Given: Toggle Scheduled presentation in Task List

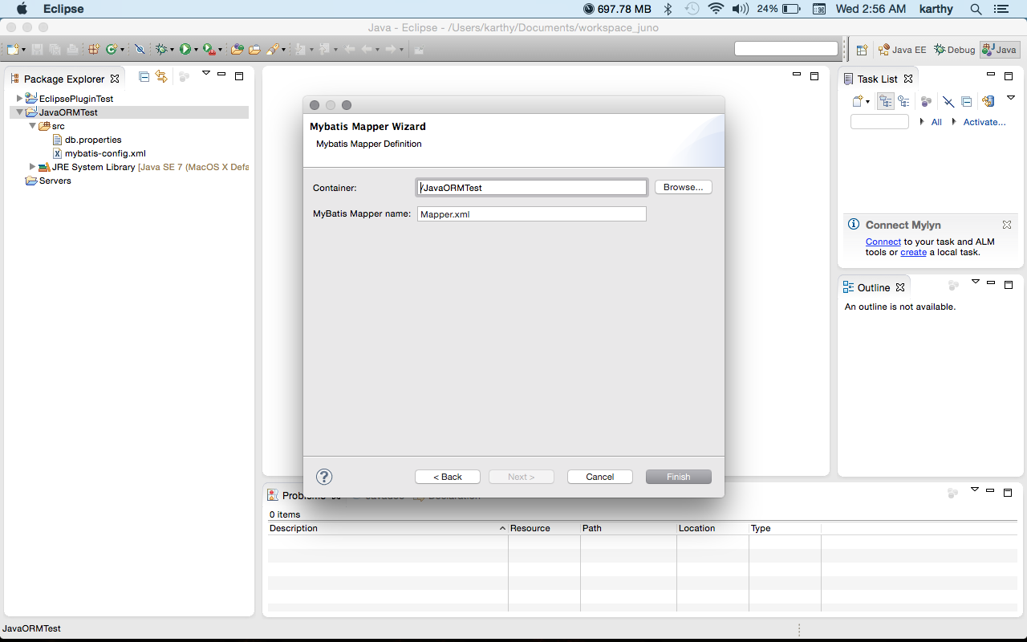Looking at the screenshot, I should click(x=903, y=101).
